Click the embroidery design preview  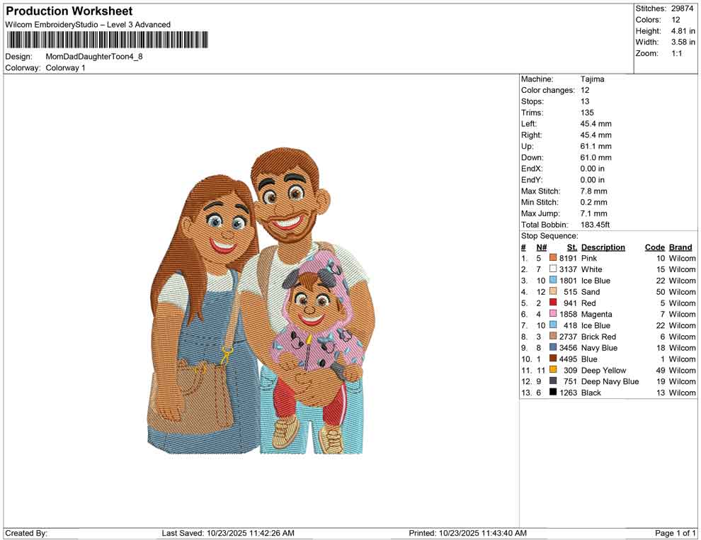(x=262, y=305)
